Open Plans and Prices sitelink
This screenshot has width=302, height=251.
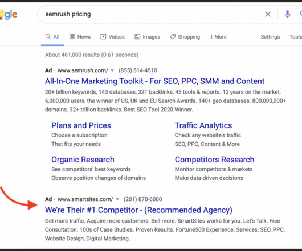[81, 125]
